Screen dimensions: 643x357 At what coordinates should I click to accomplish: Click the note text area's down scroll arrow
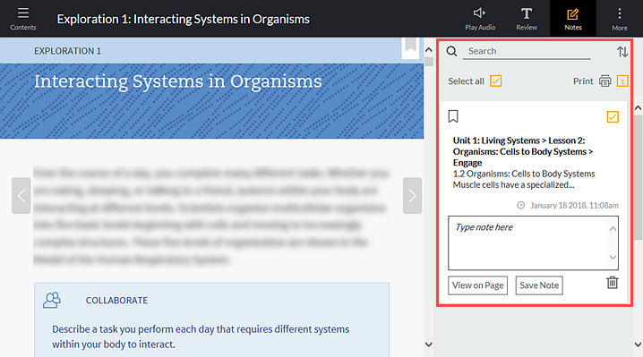point(613,258)
